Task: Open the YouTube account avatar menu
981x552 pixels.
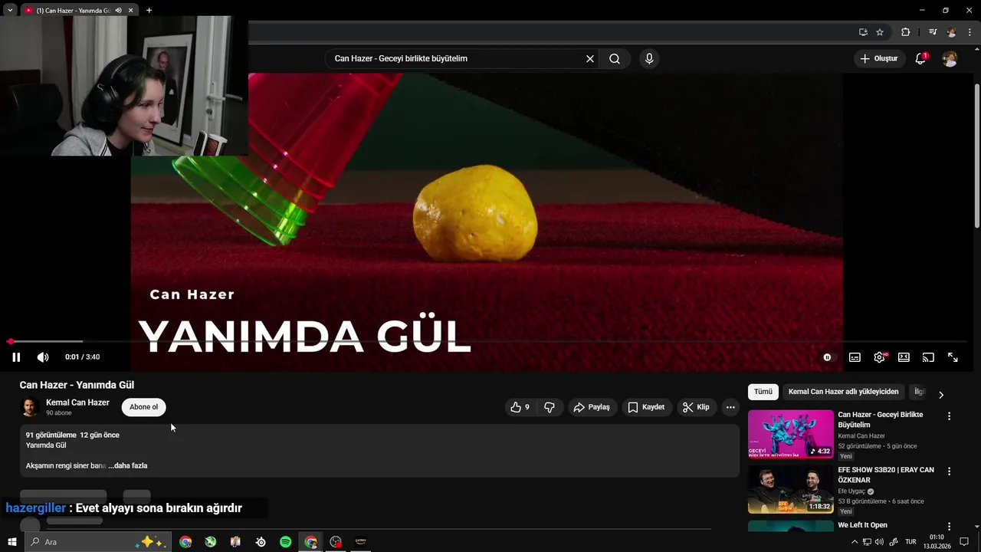Action: point(950,58)
